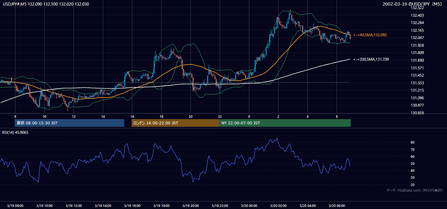Click the London 16:00-22:00 JST session bar
The image size is (447, 209).
click(175, 123)
